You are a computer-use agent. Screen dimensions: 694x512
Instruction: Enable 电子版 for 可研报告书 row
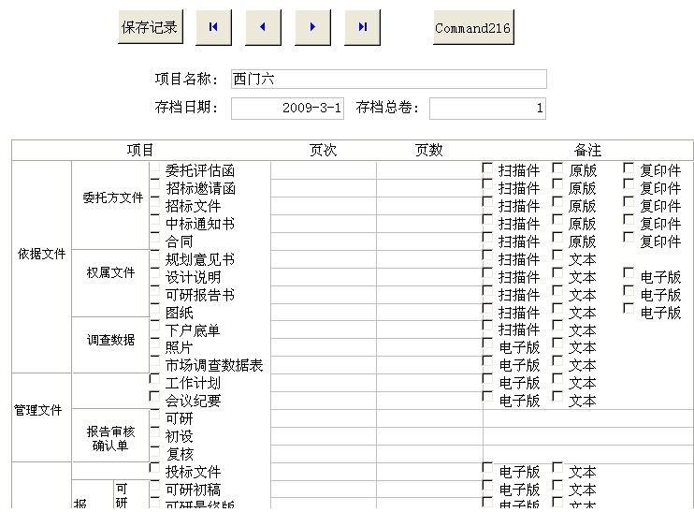629,290
